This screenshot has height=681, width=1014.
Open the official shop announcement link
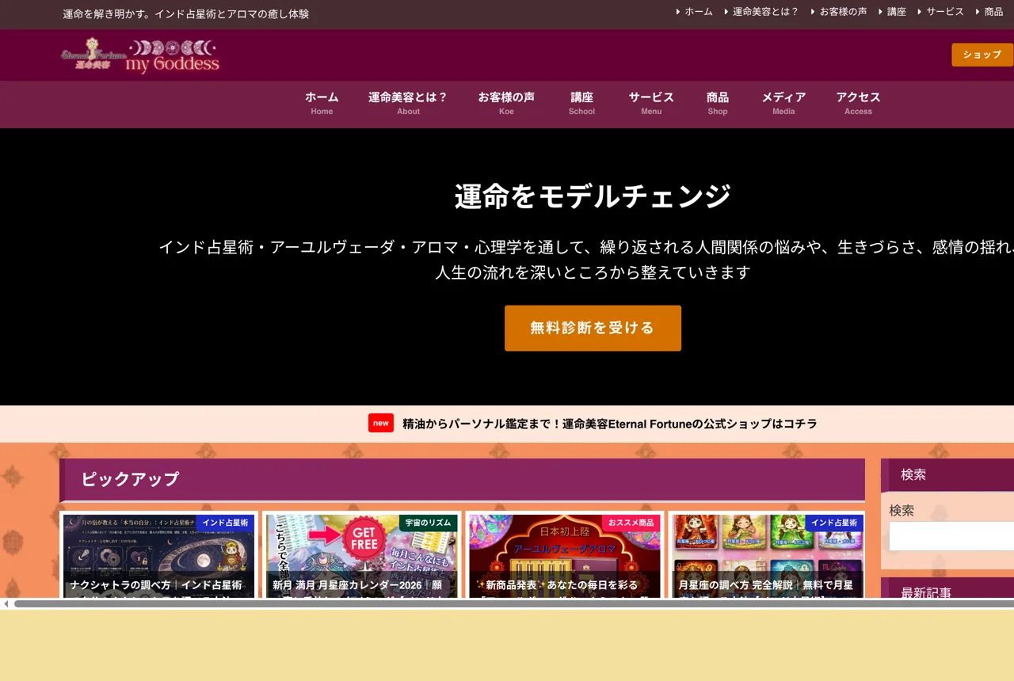pos(610,424)
